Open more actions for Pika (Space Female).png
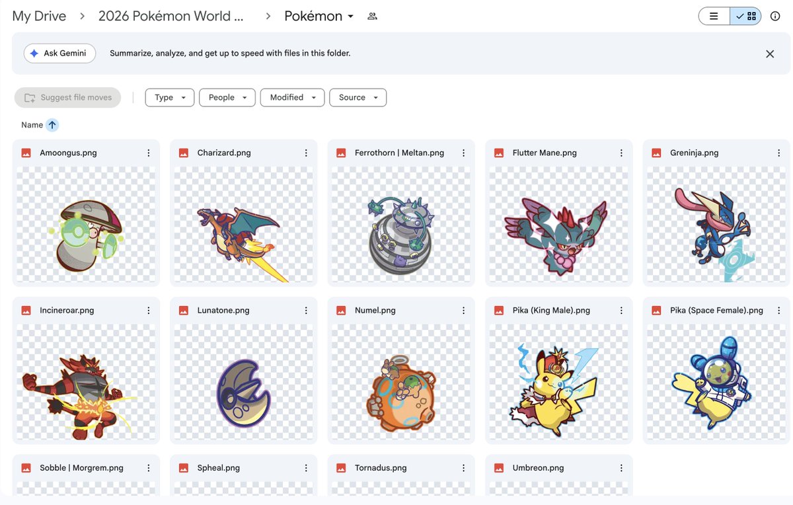The height and width of the screenshot is (505, 793). tap(778, 310)
